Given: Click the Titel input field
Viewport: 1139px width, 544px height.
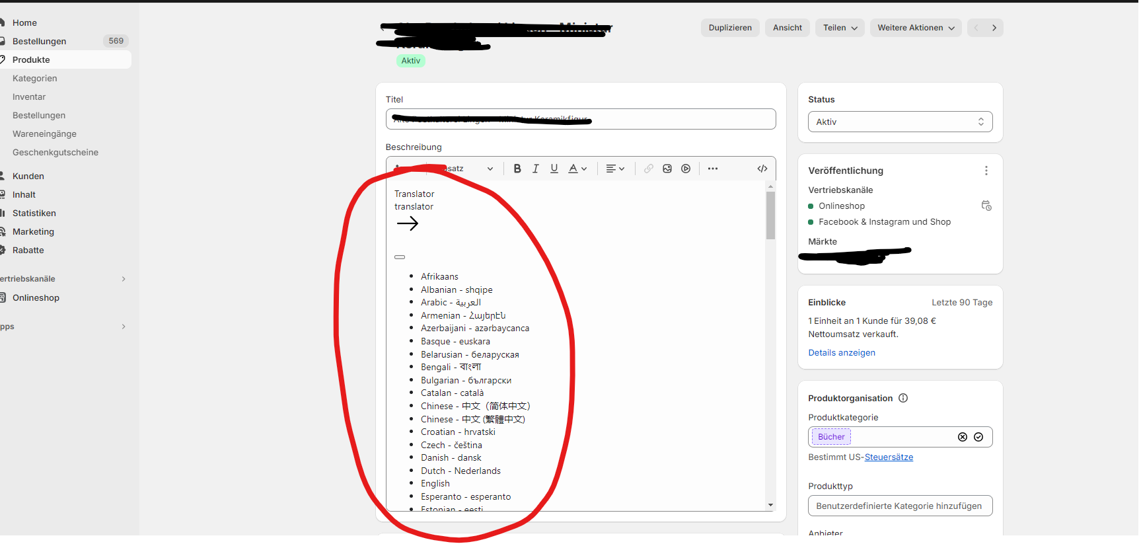Looking at the screenshot, I should [x=581, y=119].
